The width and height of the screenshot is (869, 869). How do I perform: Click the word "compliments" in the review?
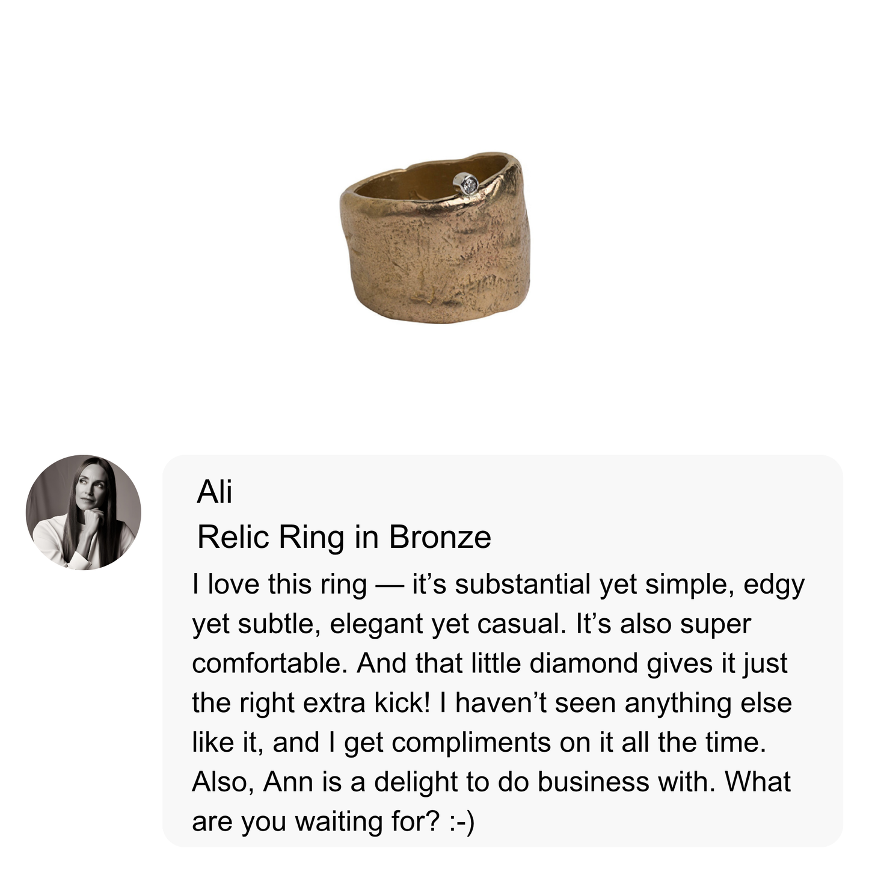pyautogui.click(x=471, y=742)
